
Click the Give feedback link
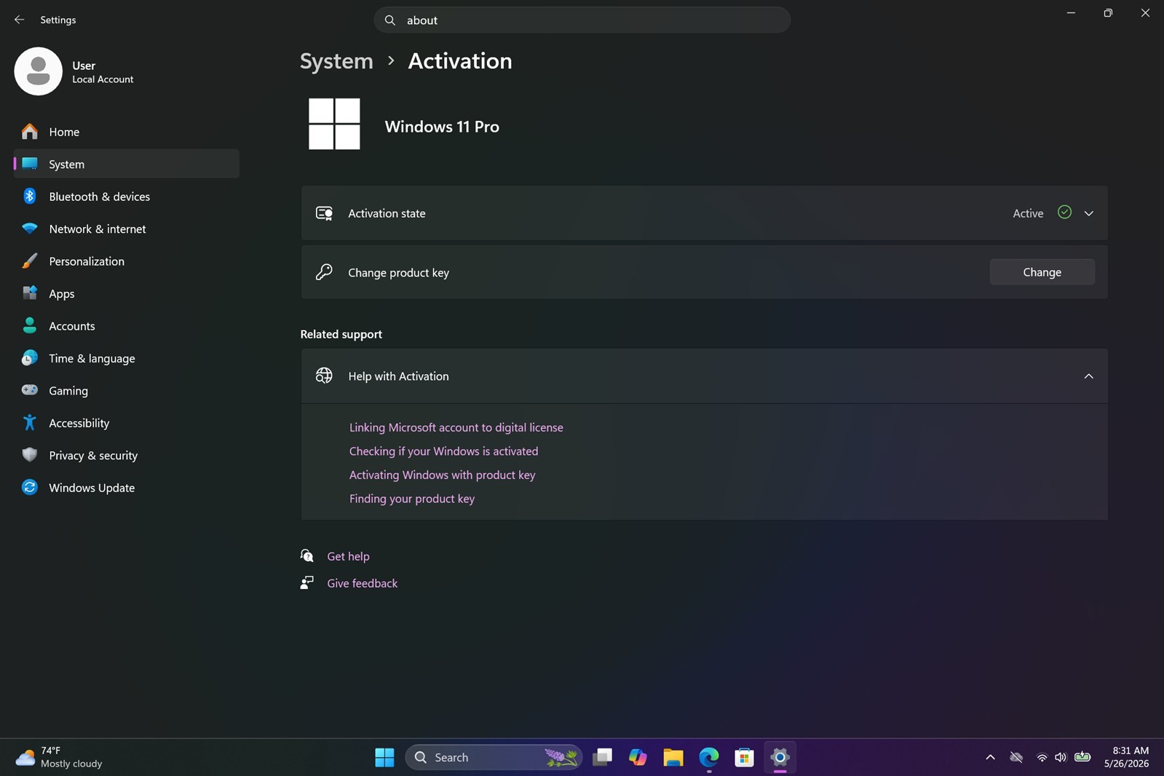point(362,583)
